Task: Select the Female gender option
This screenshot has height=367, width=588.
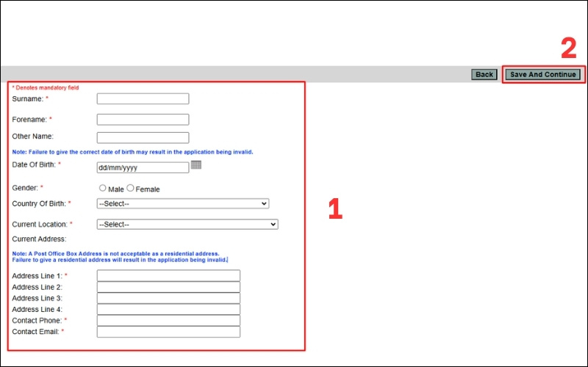Action: coord(131,189)
